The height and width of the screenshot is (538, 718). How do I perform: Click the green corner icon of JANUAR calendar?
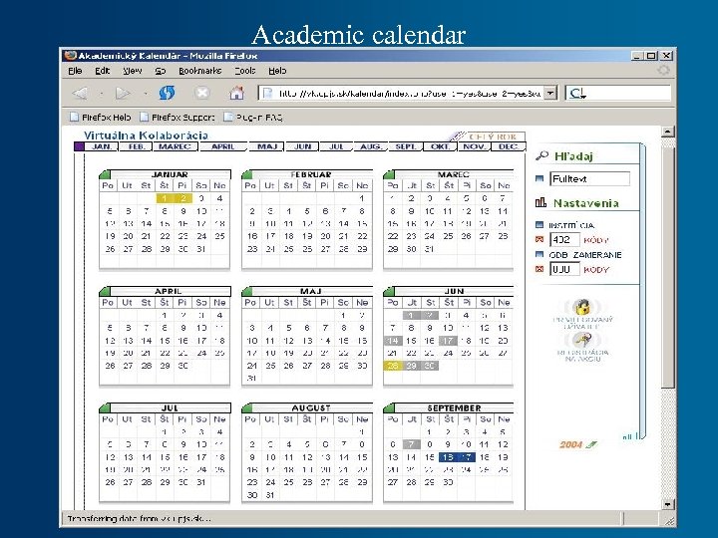tap(105, 174)
